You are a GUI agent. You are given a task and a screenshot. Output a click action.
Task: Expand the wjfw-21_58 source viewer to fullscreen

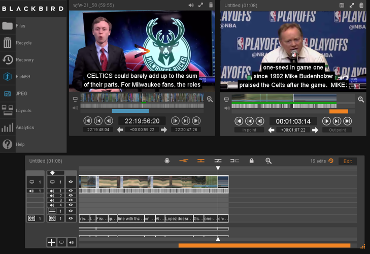(x=201, y=5)
